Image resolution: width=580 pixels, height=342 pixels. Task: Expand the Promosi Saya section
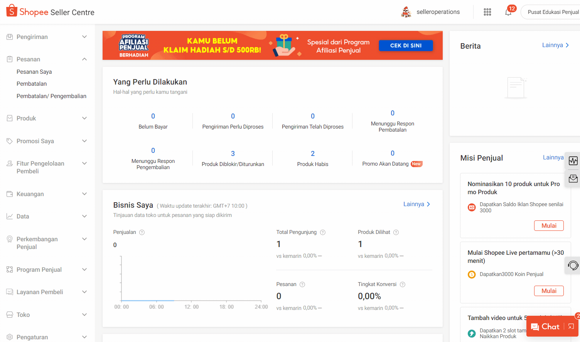tap(47, 141)
